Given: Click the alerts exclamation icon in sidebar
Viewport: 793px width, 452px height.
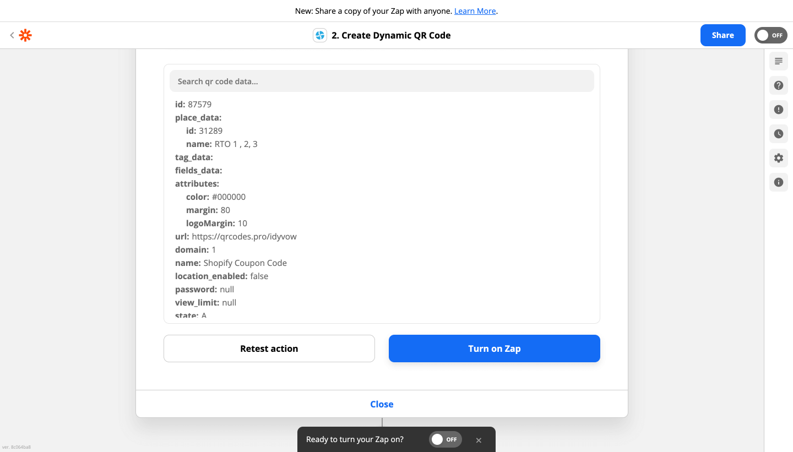Looking at the screenshot, I should point(778,110).
